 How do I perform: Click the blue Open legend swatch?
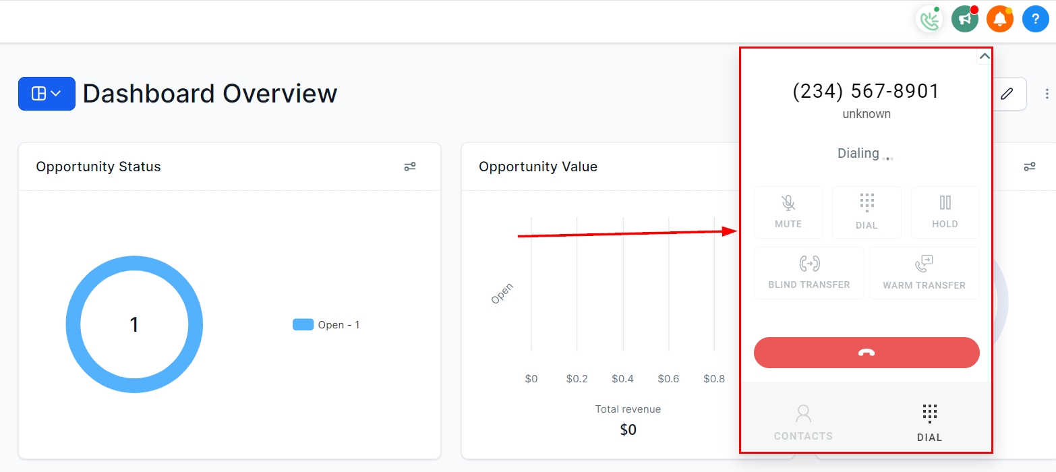303,325
